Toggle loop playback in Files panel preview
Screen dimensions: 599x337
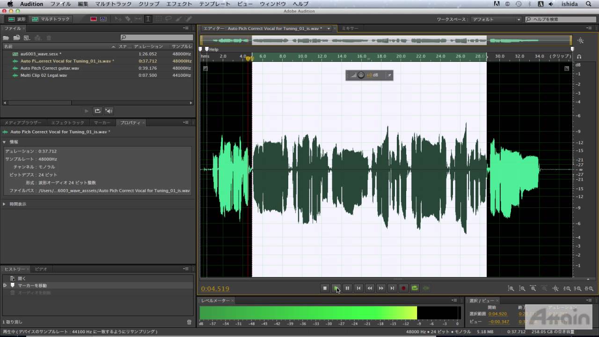pyautogui.click(x=97, y=111)
